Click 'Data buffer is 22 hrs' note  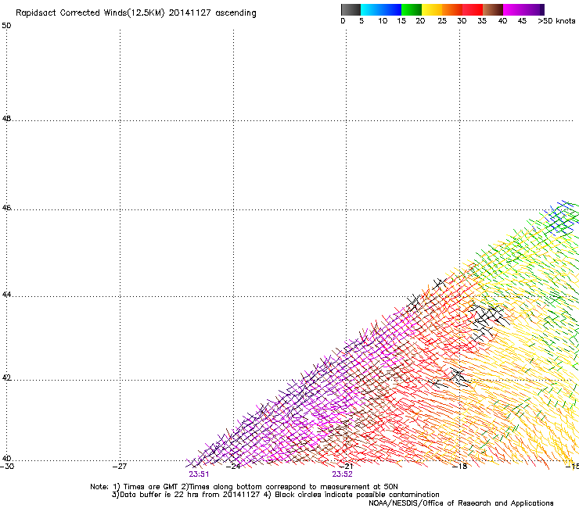click(159, 495)
